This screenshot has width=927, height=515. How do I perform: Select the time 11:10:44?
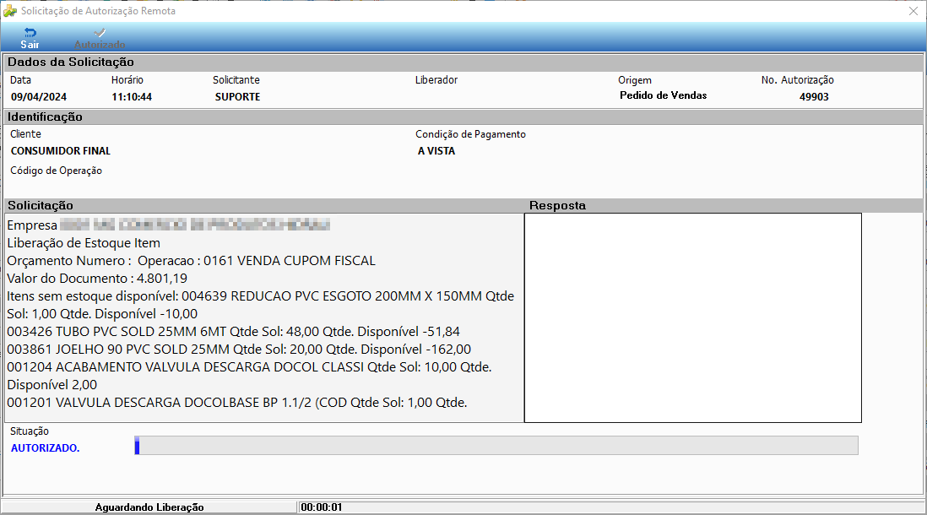(132, 97)
